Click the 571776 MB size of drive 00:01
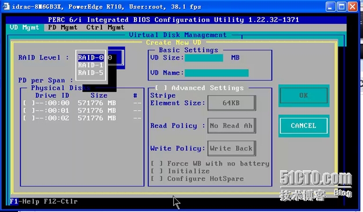Screen dimensions: 363x212 pos(97,111)
